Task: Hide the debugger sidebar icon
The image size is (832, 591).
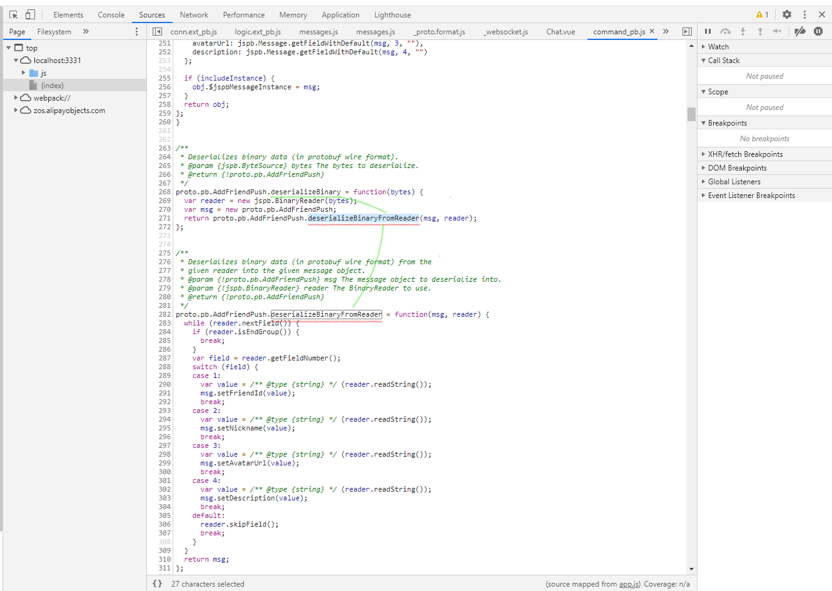Action: click(687, 31)
